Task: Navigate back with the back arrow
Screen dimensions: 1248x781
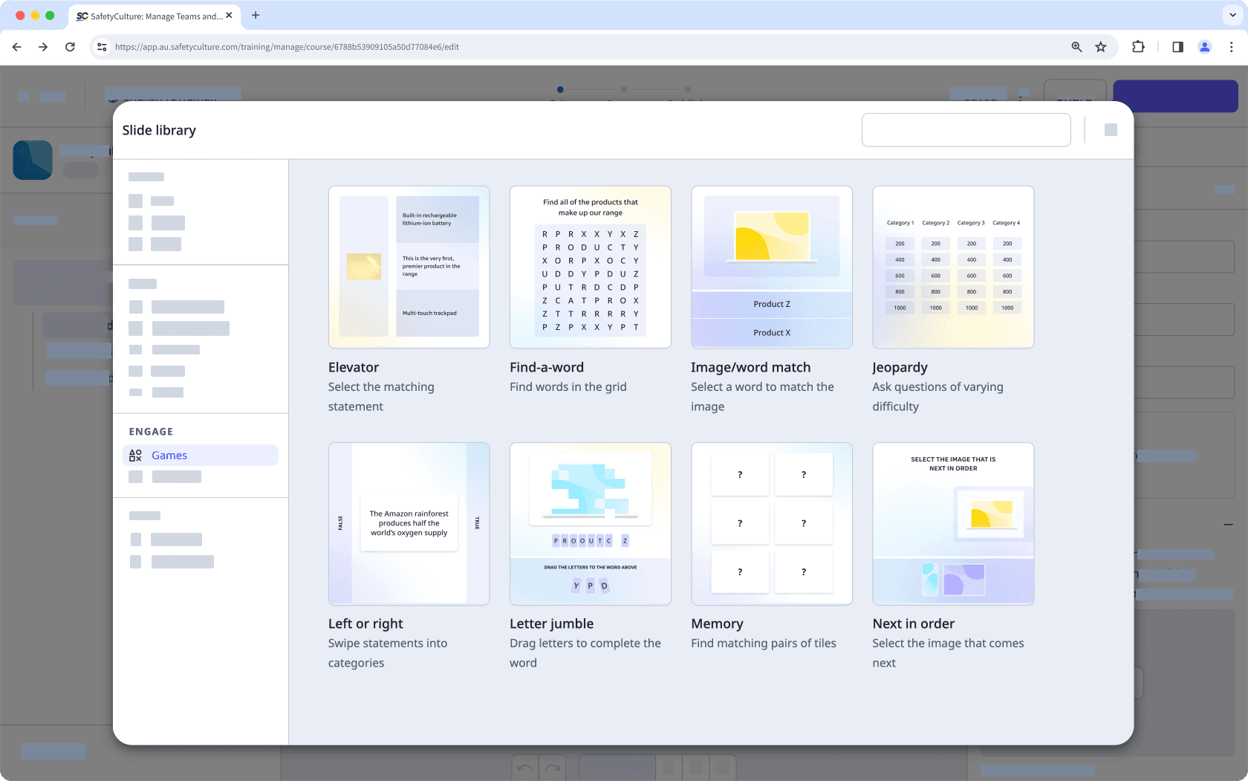Action: [x=16, y=47]
